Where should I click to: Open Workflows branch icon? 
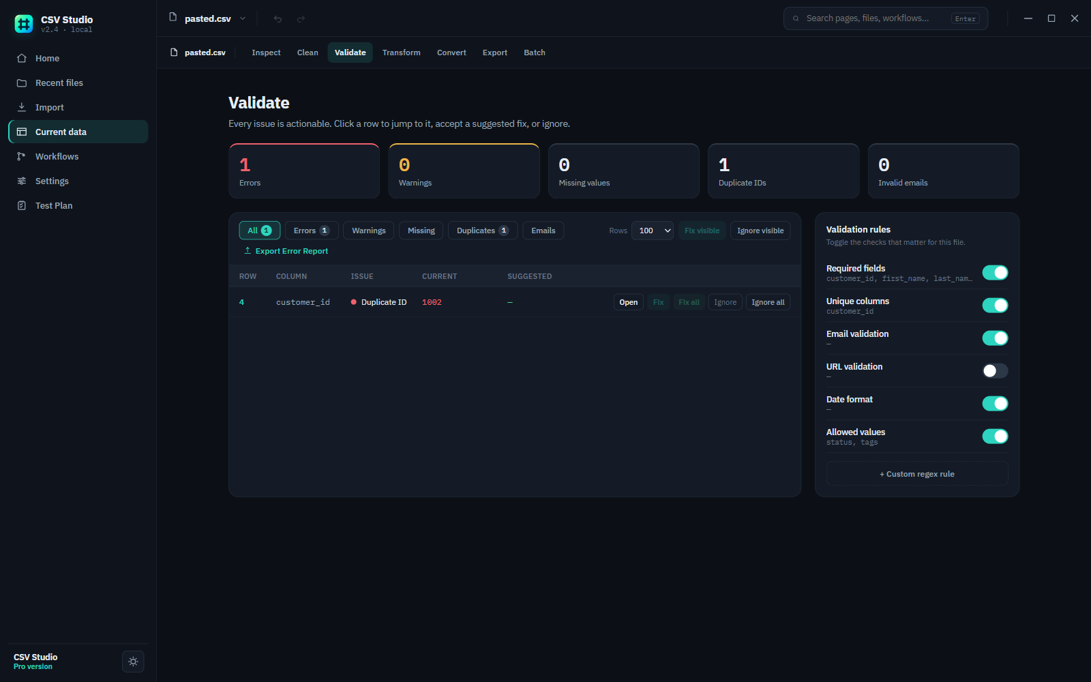point(22,156)
